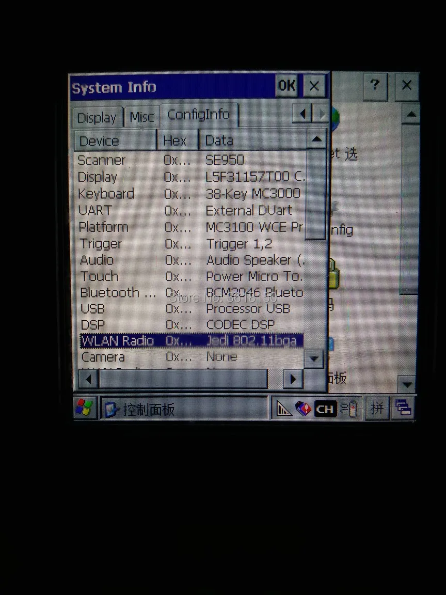Click the list's vertical scroll down arrow
446x595 pixels.
tap(314, 358)
